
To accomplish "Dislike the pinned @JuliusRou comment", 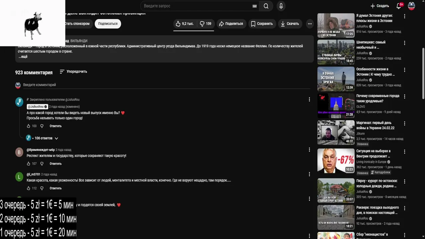I will pyautogui.click(x=42, y=126).
